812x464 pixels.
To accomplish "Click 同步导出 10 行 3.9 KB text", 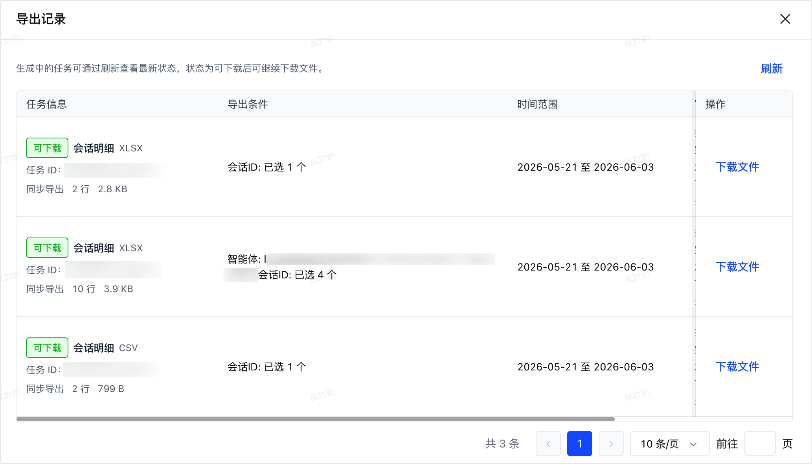I will 80,289.
